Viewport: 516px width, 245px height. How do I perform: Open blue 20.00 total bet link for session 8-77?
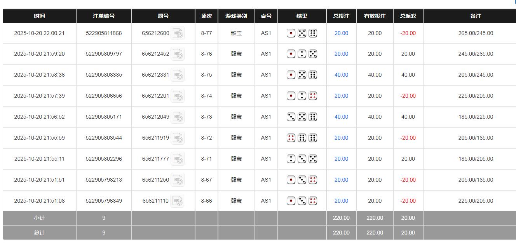pos(341,33)
